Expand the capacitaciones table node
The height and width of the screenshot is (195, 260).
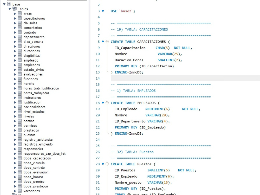click(x=15, y=18)
